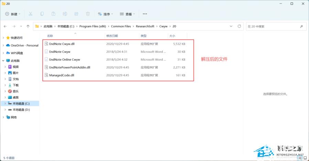Screen dimensions: 309x161
Task: Sort by 大小 column header
Action: (x=172, y=36)
